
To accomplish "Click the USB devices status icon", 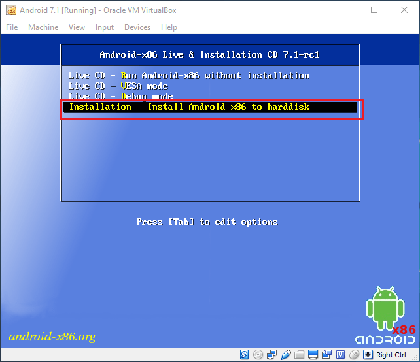I will pyautogui.click(x=285, y=355).
